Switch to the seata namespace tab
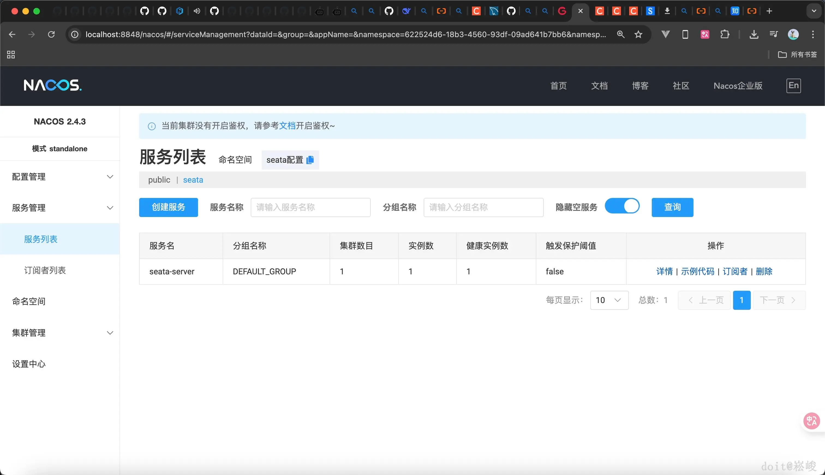This screenshot has width=825, height=475. 193,180
